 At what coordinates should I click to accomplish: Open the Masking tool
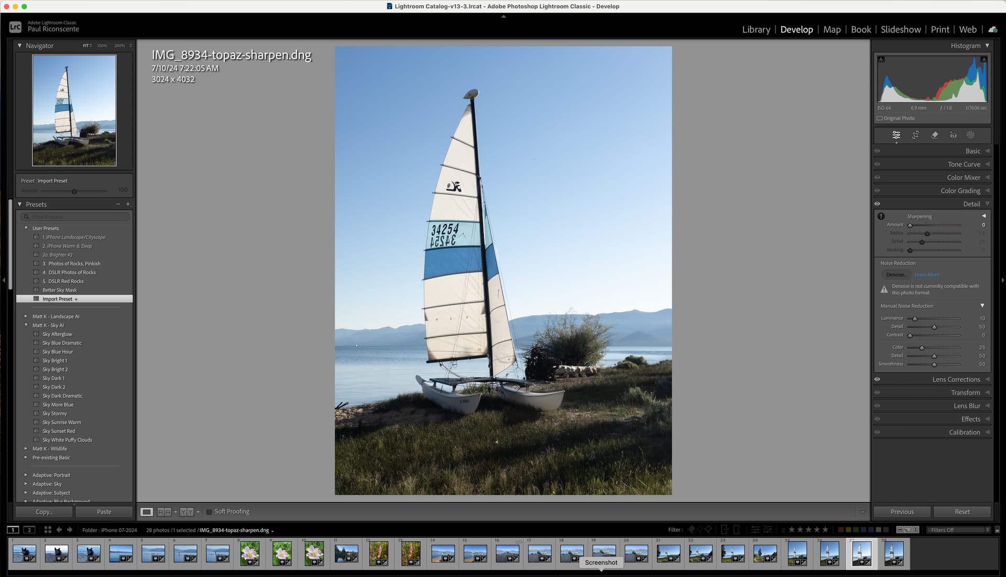point(970,135)
